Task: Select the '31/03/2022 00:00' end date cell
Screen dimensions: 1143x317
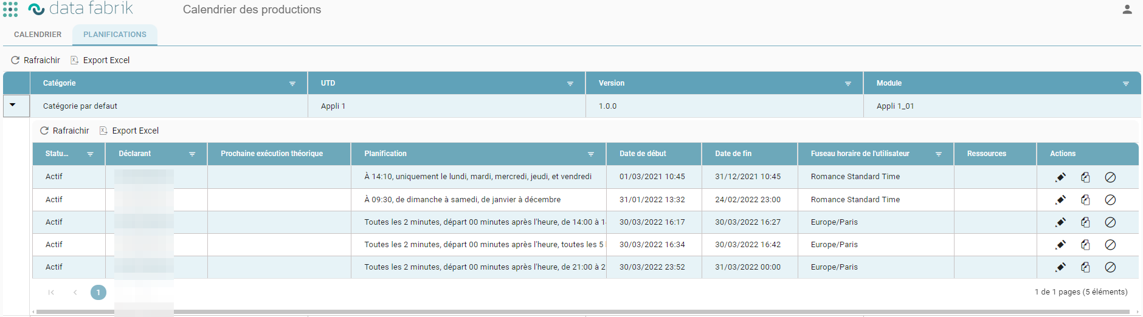Action: coord(750,267)
